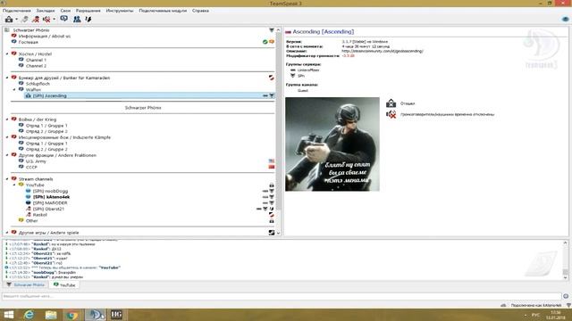Select the Other channel under Stream channels
This screenshot has width=572, height=321.
[32, 221]
